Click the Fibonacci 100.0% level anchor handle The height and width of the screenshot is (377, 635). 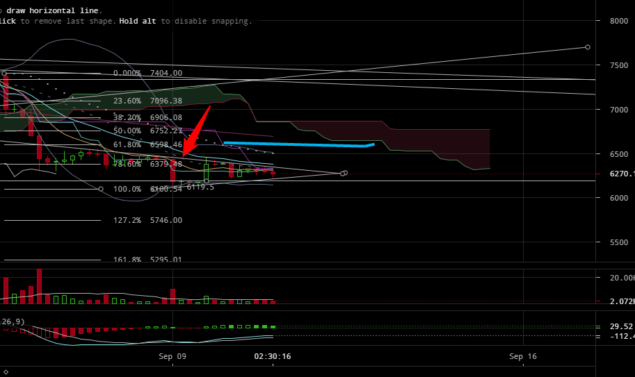pyautogui.click(x=101, y=189)
